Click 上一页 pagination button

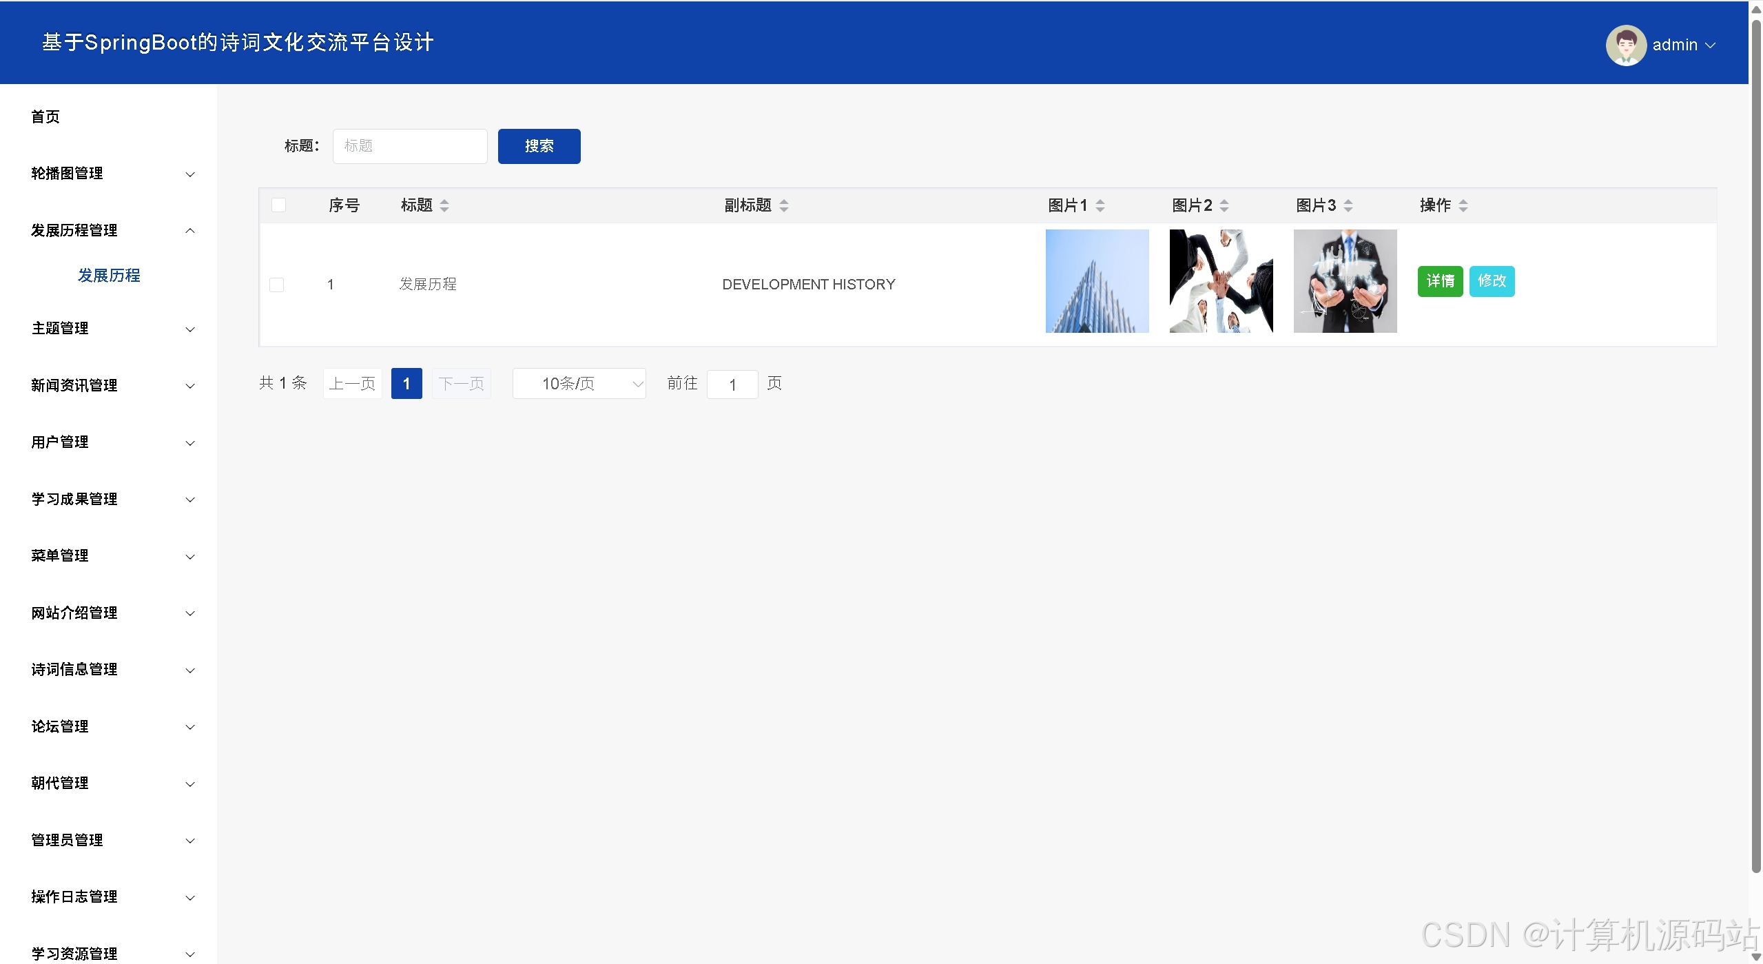352,383
